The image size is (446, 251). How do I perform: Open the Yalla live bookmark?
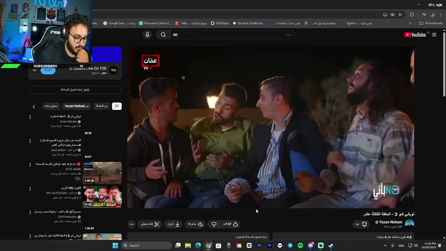tap(191, 23)
